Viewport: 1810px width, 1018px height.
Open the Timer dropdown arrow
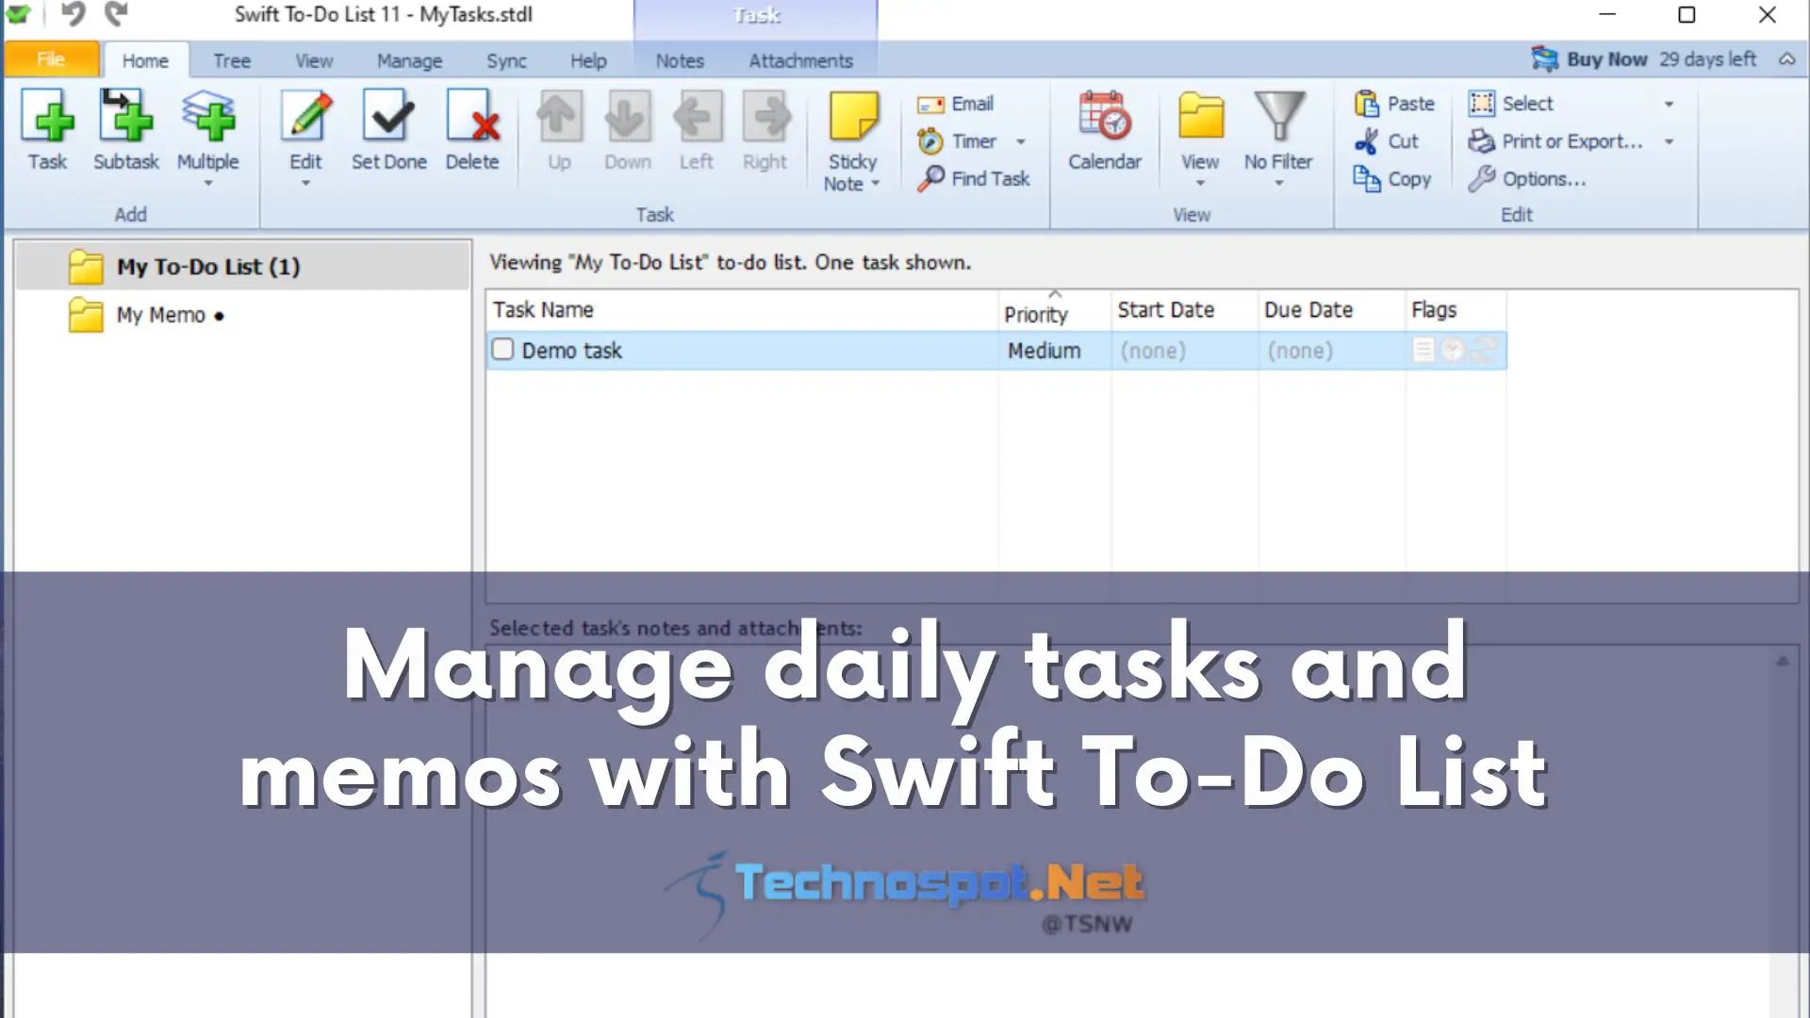tap(1021, 141)
